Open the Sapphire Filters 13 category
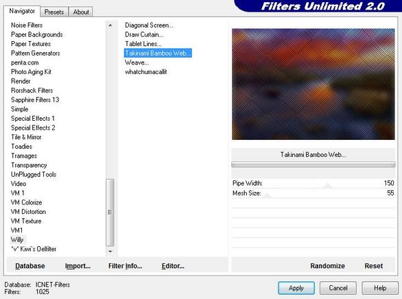This screenshot has height=299, width=402. pyautogui.click(x=35, y=99)
